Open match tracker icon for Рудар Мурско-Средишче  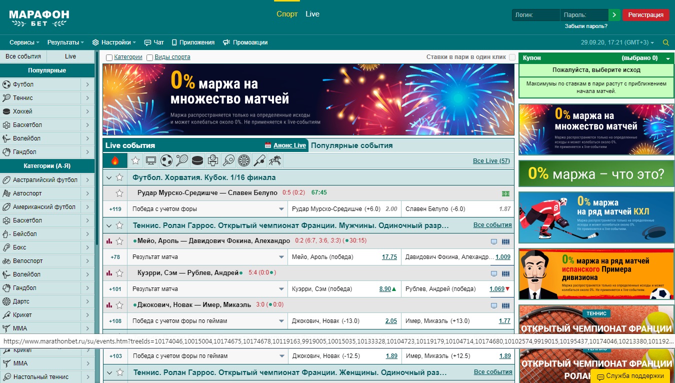(x=505, y=193)
